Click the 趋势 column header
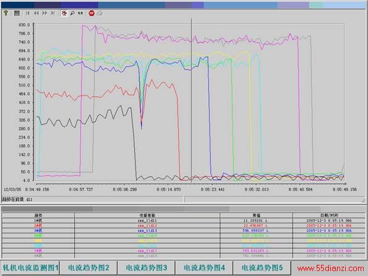 coord(38,215)
